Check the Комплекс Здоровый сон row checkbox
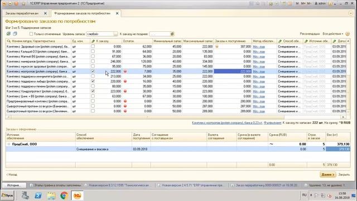 point(93,46)
